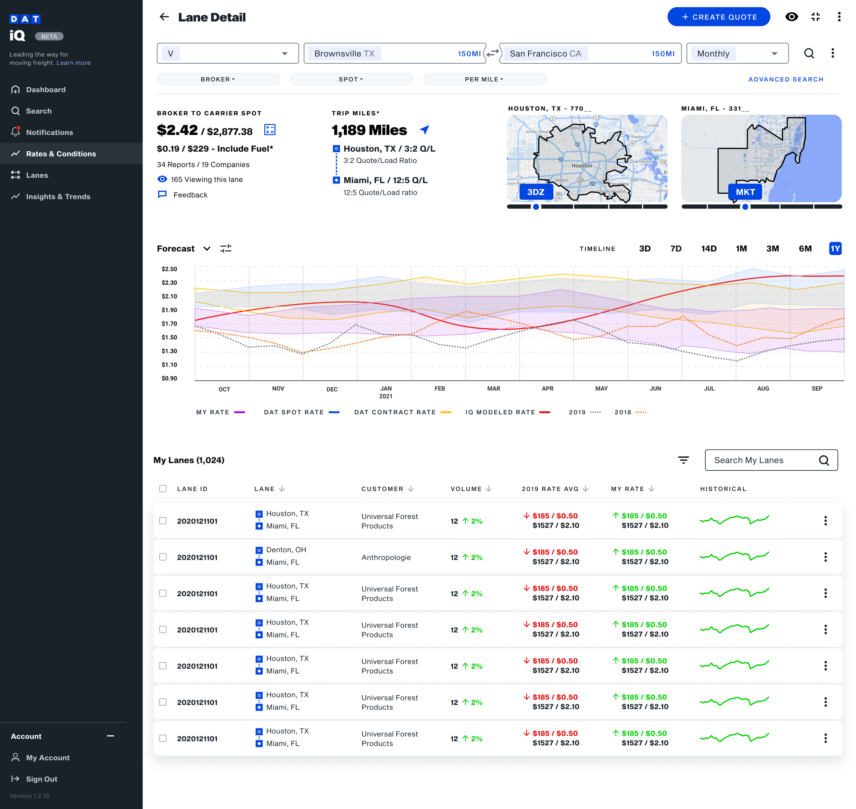Open the Advanced Search link
The height and width of the screenshot is (809, 856).
pyautogui.click(x=785, y=79)
